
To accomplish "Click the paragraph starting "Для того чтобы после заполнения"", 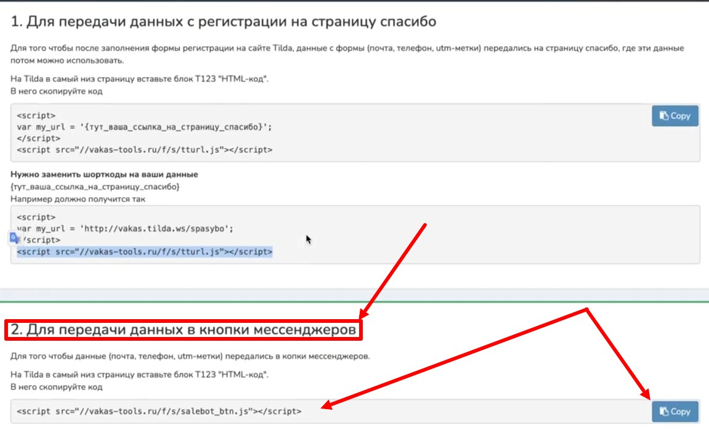I will click(x=347, y=54).
